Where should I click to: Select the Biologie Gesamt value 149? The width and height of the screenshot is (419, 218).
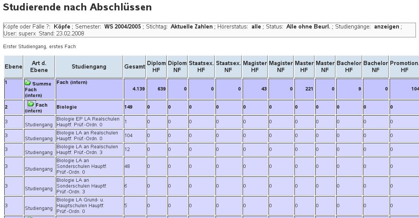128,107
